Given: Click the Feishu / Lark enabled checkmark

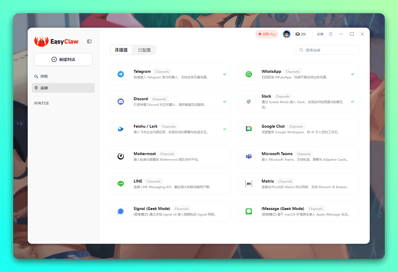Looking at the screenshot, I should 225,129.
